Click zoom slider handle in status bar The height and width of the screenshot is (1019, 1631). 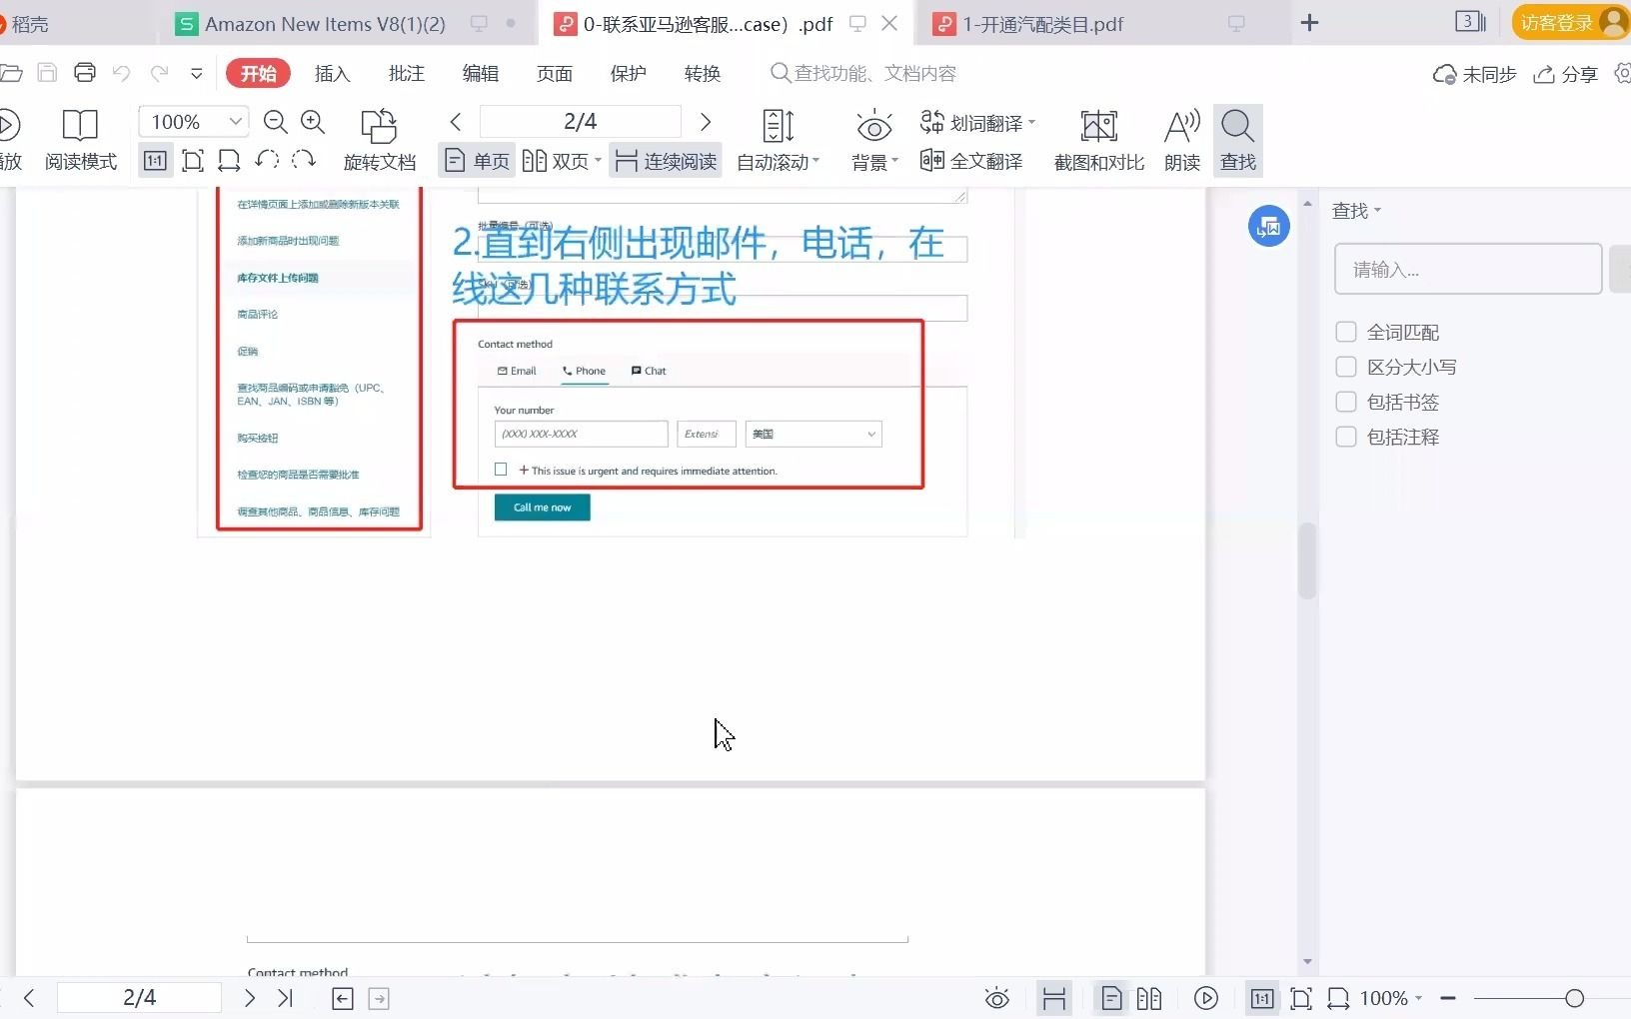[x=1574, y=998]
